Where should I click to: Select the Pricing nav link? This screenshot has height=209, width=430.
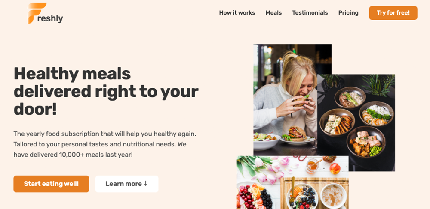pyautogui.click(x=348, y=13)
